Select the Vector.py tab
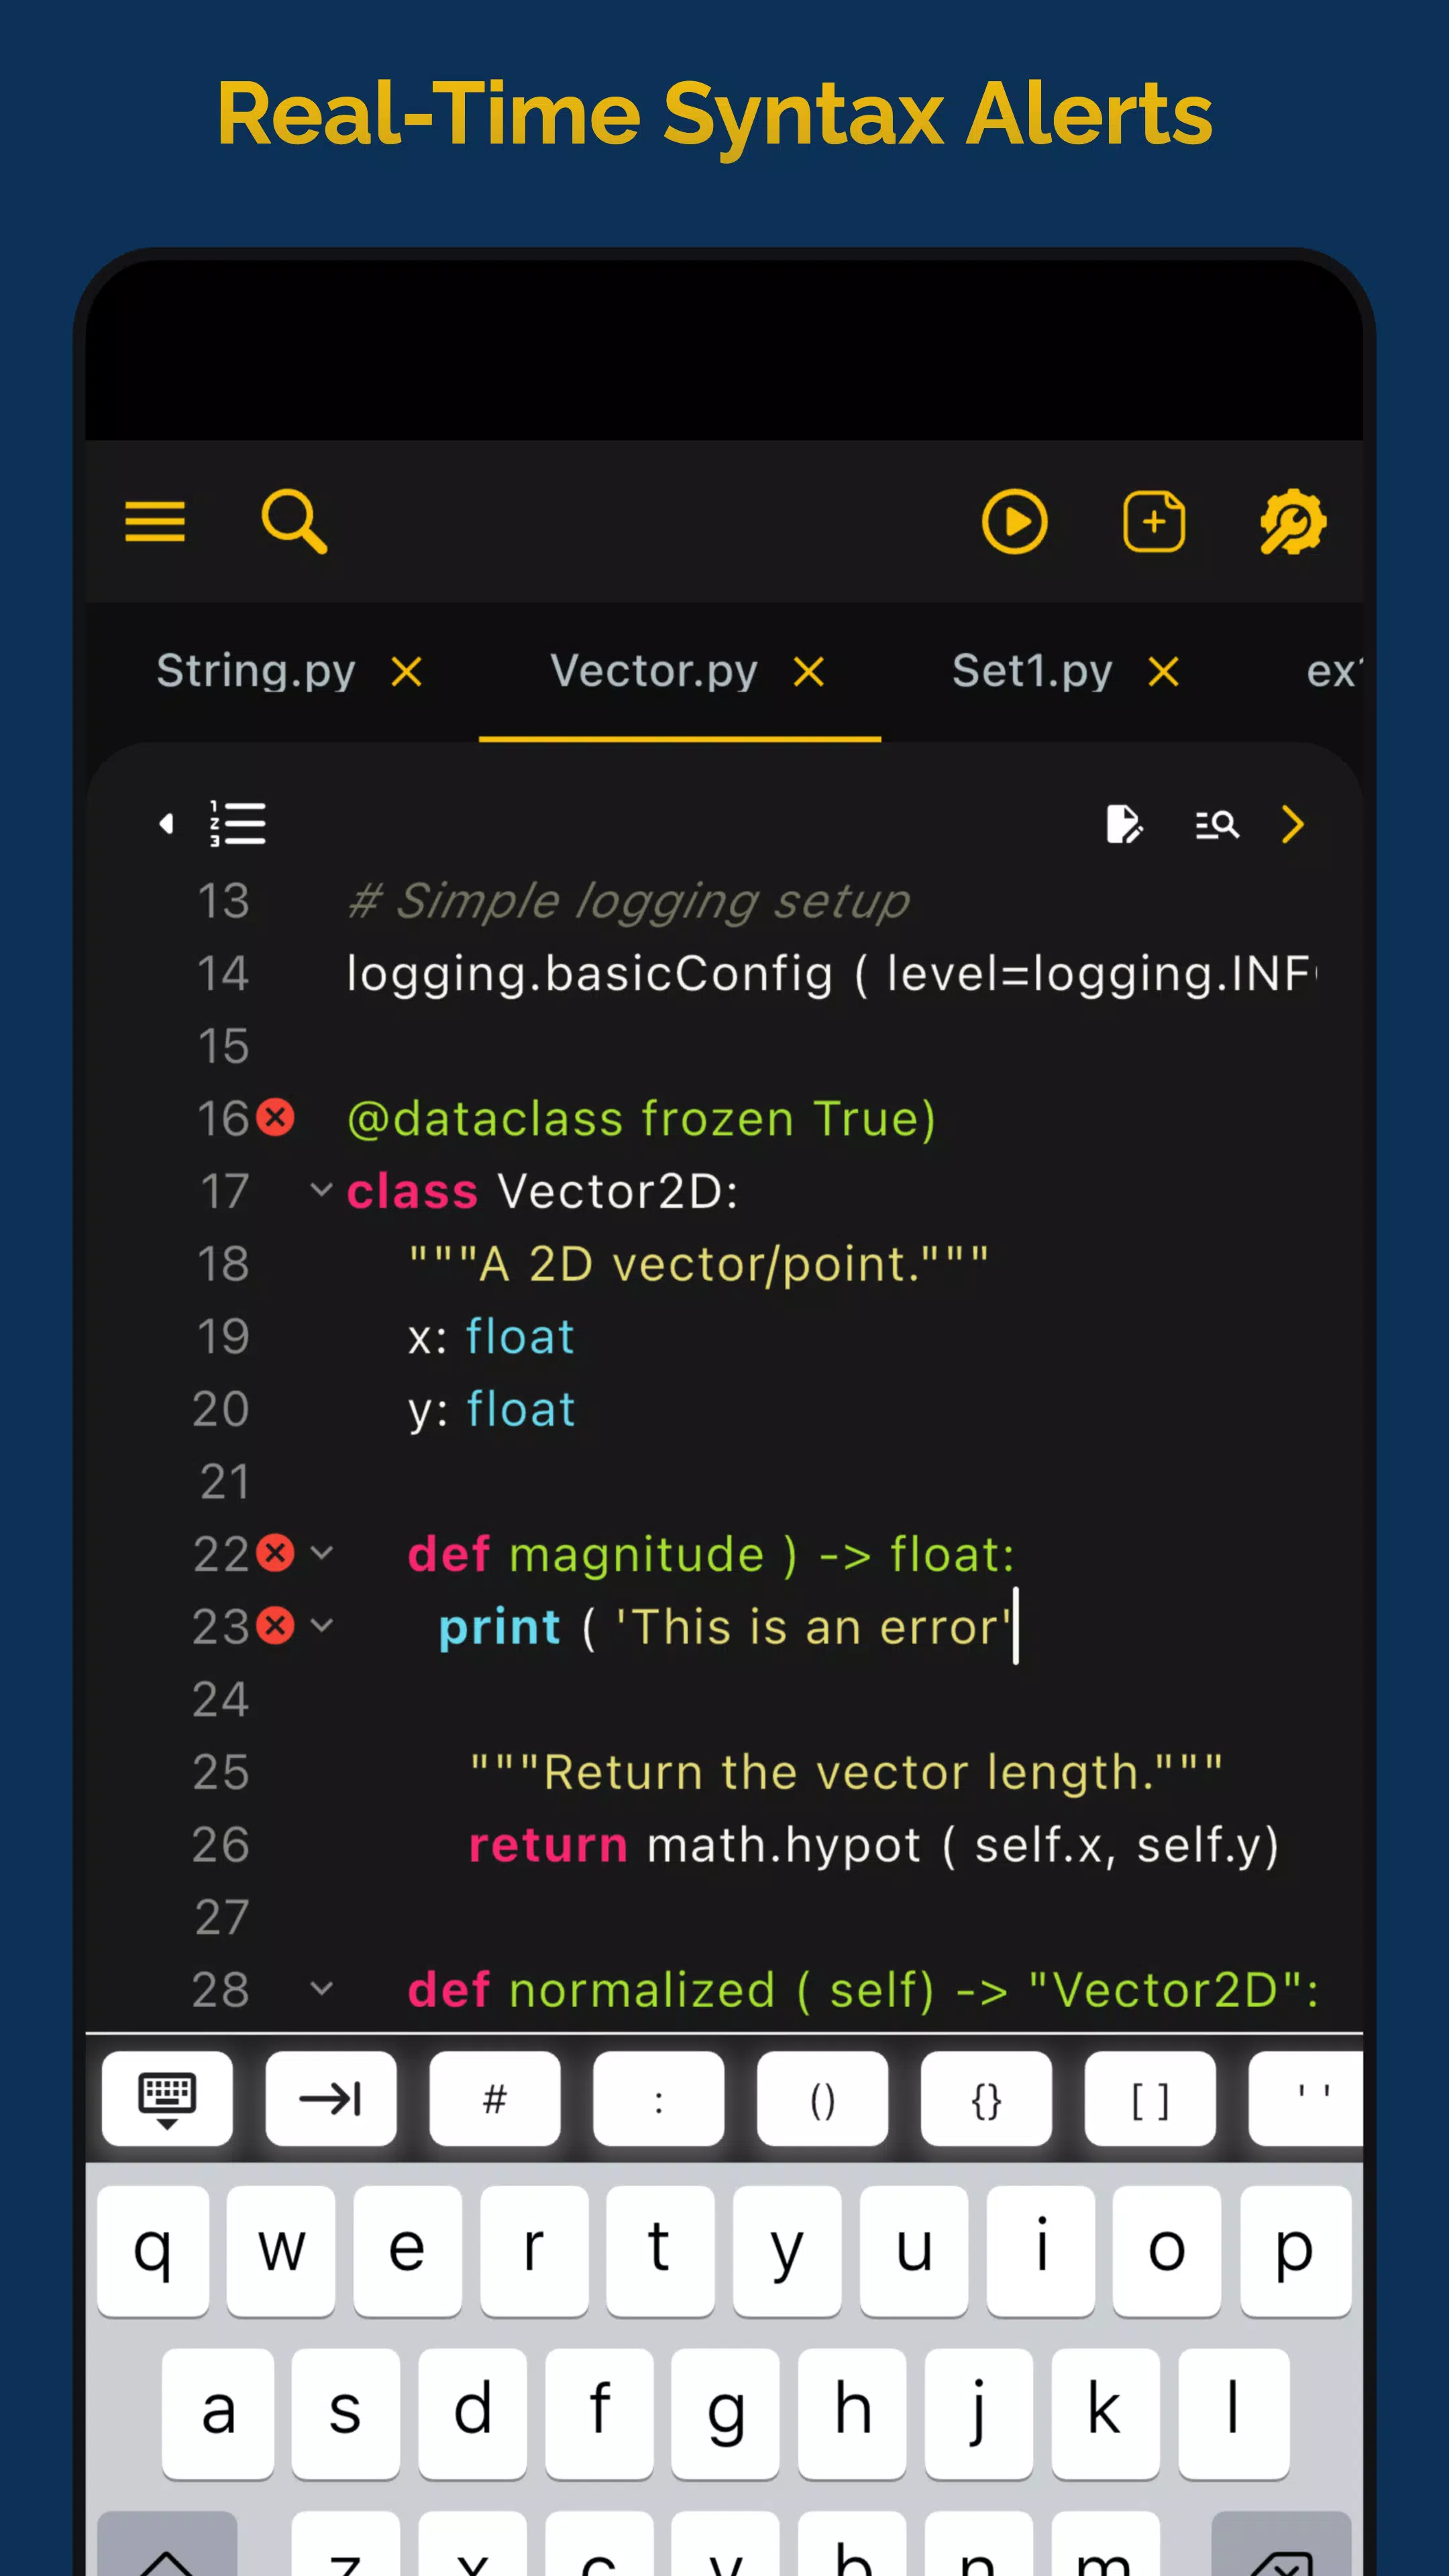The width and height of the screenshot is (1449, 2576). (654, 671)
